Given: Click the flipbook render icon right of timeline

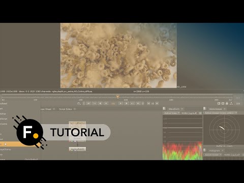Looking at the screenshot, I should click(219, 103).
